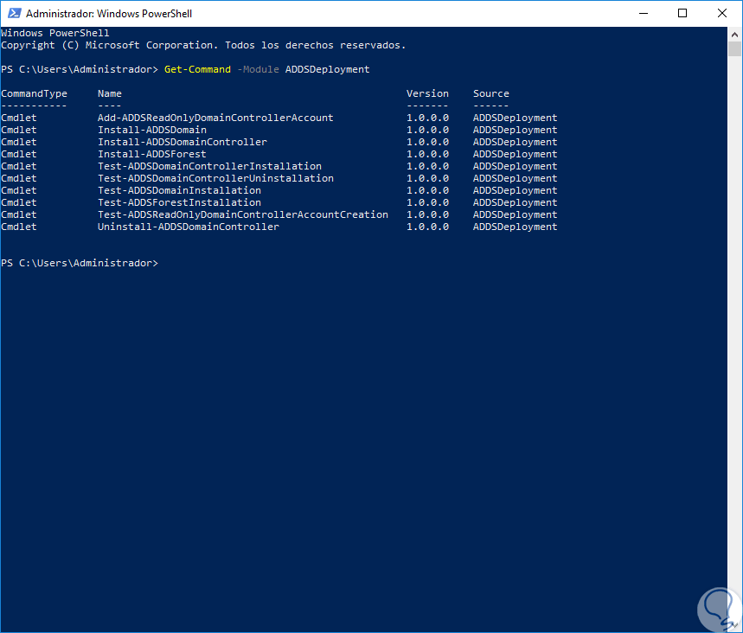
Task: Click the Name column header
Action: pyautogui.click(x=110, y=93)
